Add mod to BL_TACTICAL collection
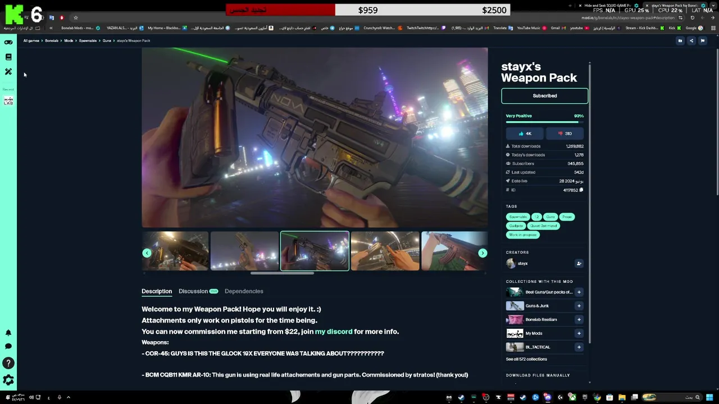Image resolution: width=719 pixels, height=404 pixels. (579, 347)
